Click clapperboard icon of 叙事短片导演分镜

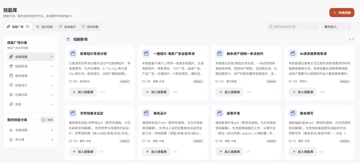(73, 53)
